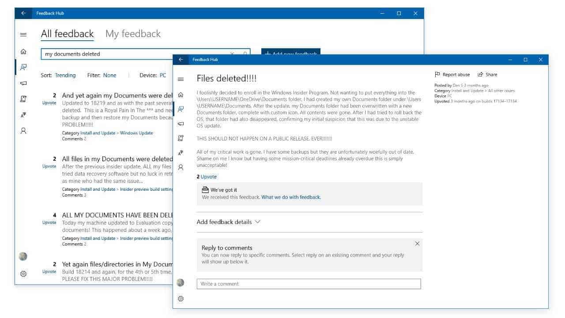Open What we do with feedback link
This screenshot has width=565, height=318.
291,197
